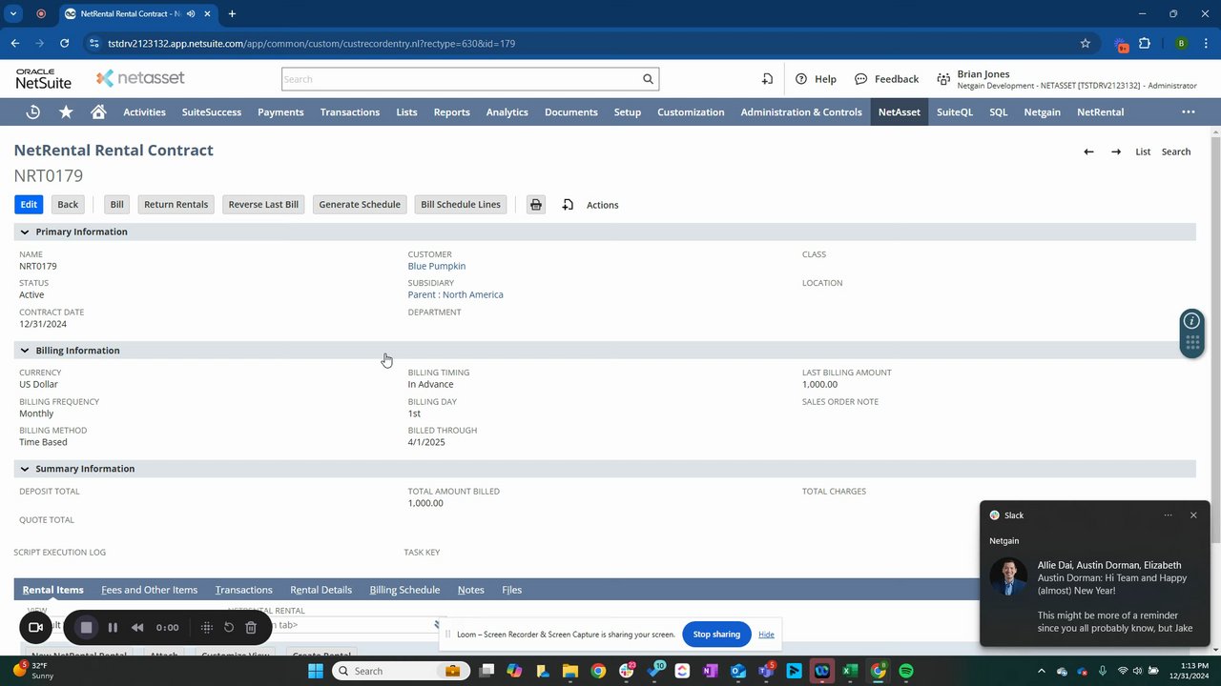Open OneNote from the taskbar

tap(710, 671)
